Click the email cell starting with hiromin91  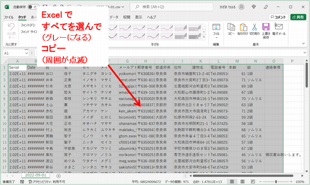click(127, 117)
